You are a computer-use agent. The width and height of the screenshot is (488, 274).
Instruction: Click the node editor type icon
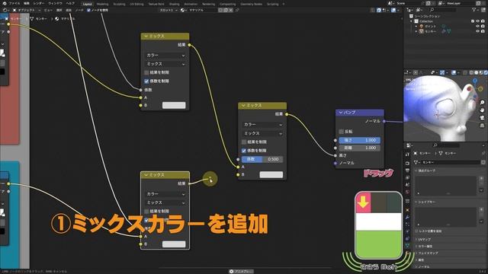coord(5,10)
